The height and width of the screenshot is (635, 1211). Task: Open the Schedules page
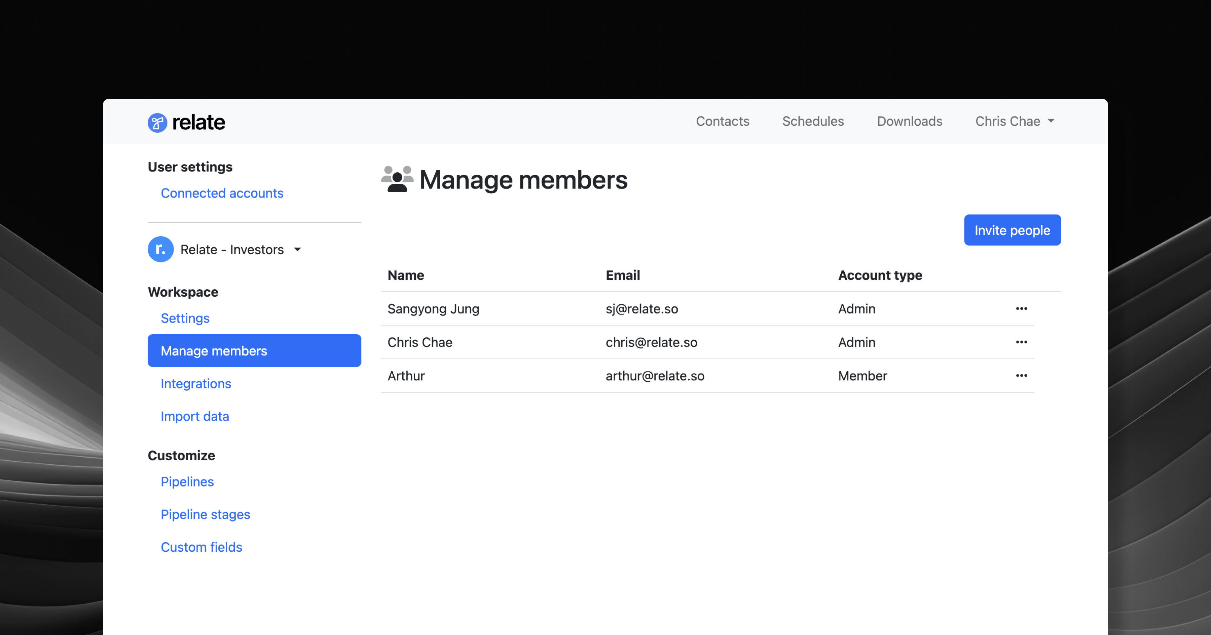click(x=813, y=121)
